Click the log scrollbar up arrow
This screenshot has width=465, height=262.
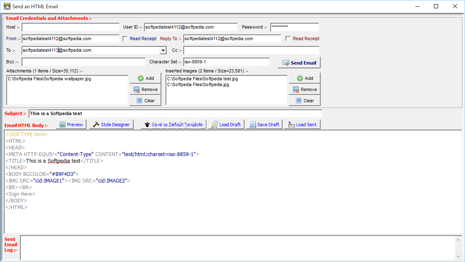458,240
